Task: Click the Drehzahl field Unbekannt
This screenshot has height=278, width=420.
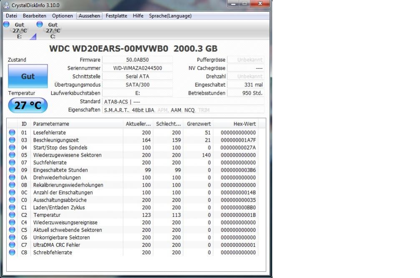Action: click(246, 76)
